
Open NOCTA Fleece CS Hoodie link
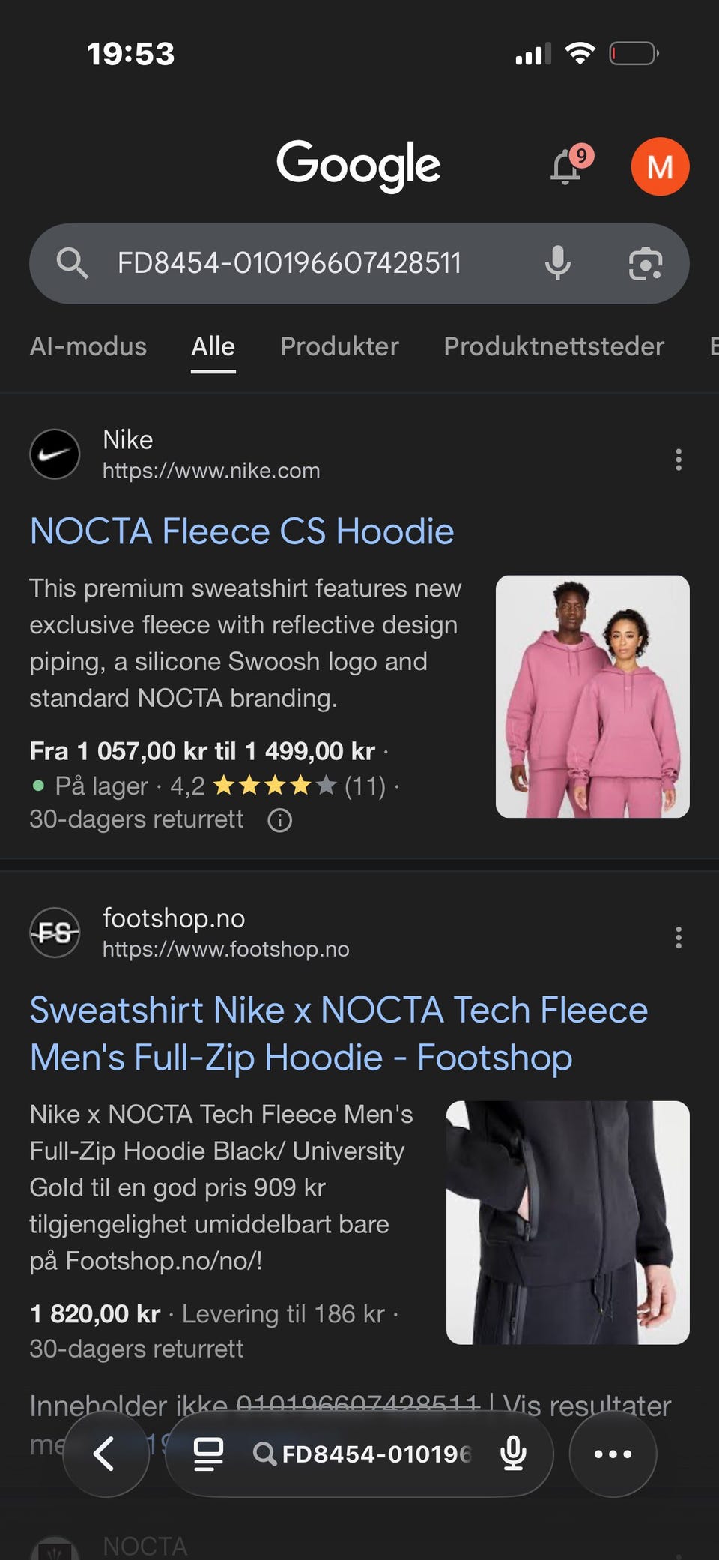click(x=241, y=531)
